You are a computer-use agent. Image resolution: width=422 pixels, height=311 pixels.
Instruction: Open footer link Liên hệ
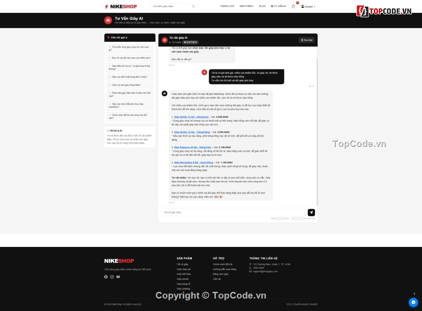(x=217, y=279)
